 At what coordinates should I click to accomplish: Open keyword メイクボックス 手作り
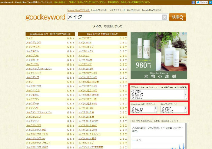[x=37, y=147]
